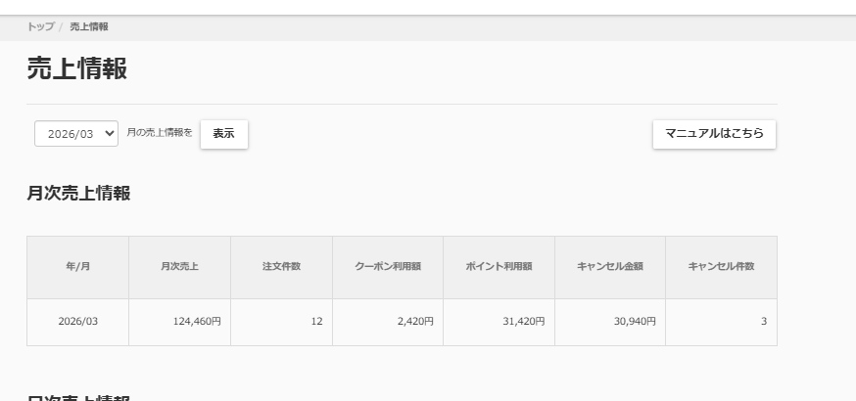856x401 pixels.
Task: Open the 2026/03 month dropdown
Action: [76, 134]
